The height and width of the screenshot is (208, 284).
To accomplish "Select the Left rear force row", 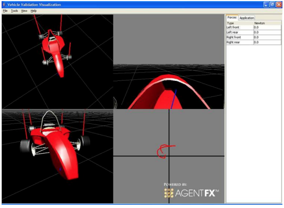I will click(x=254, y=32).
